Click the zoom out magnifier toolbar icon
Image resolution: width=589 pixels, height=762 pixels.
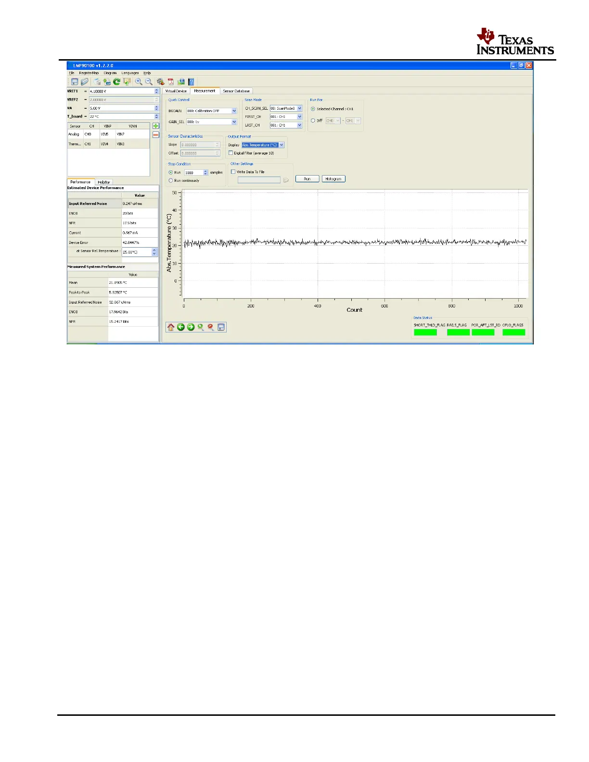[x=149, y=82]
